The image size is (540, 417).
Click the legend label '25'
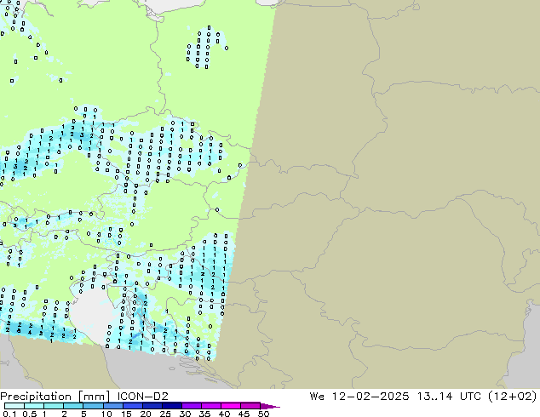click(x=165, y=414)
